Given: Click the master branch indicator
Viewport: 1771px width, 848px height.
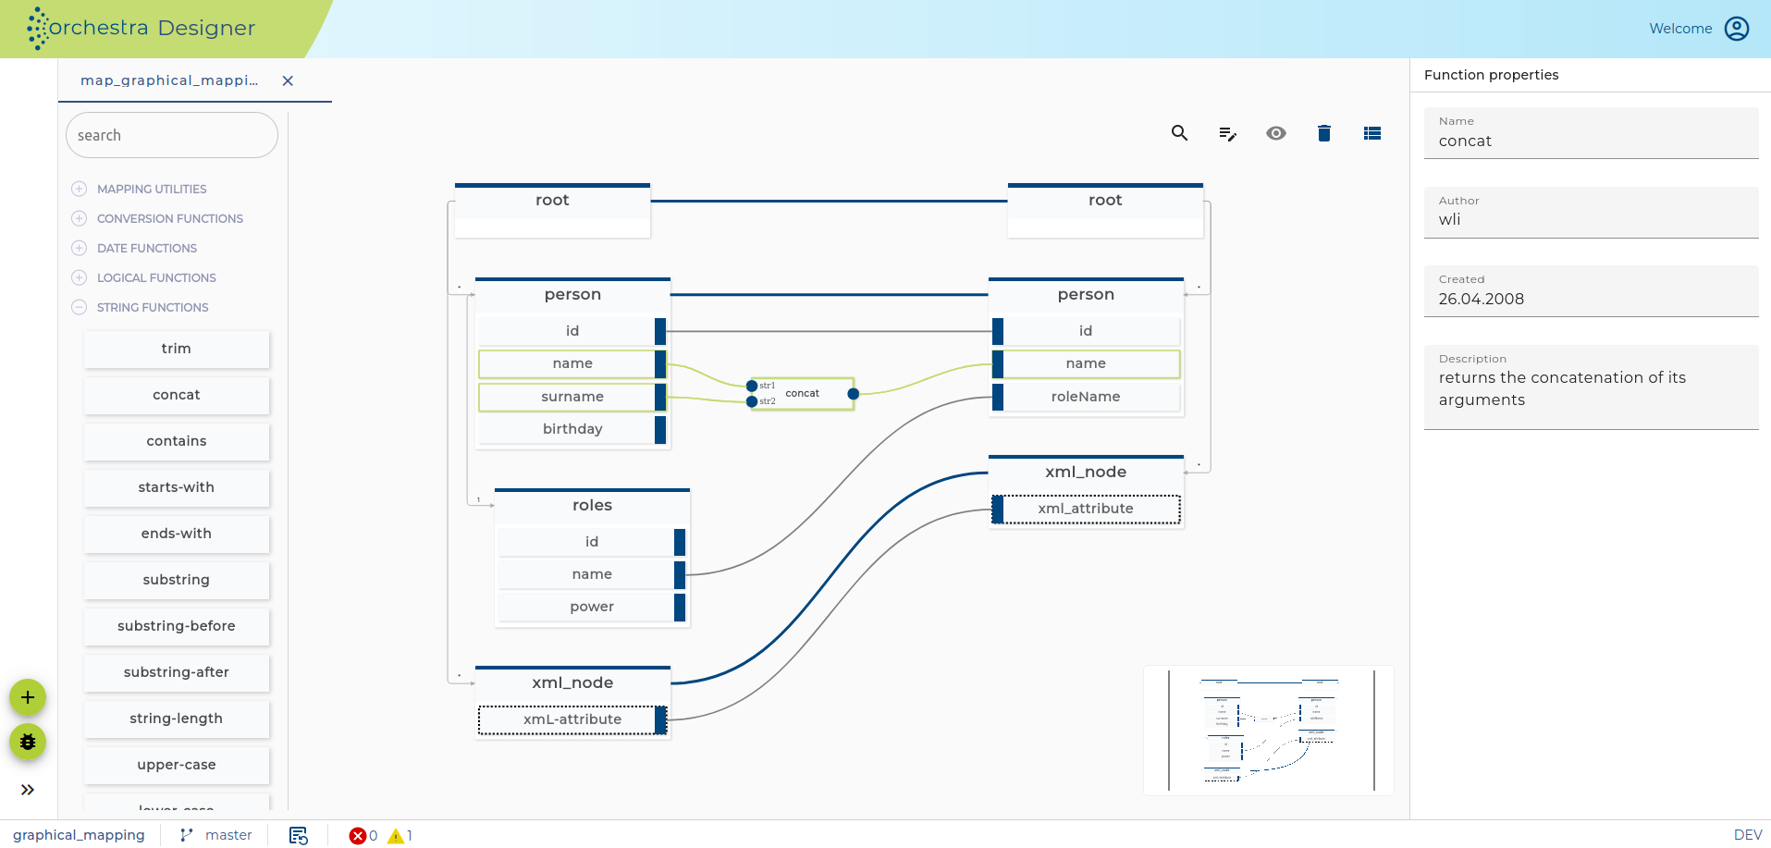Looking at the screenshot, I should 215,835.
